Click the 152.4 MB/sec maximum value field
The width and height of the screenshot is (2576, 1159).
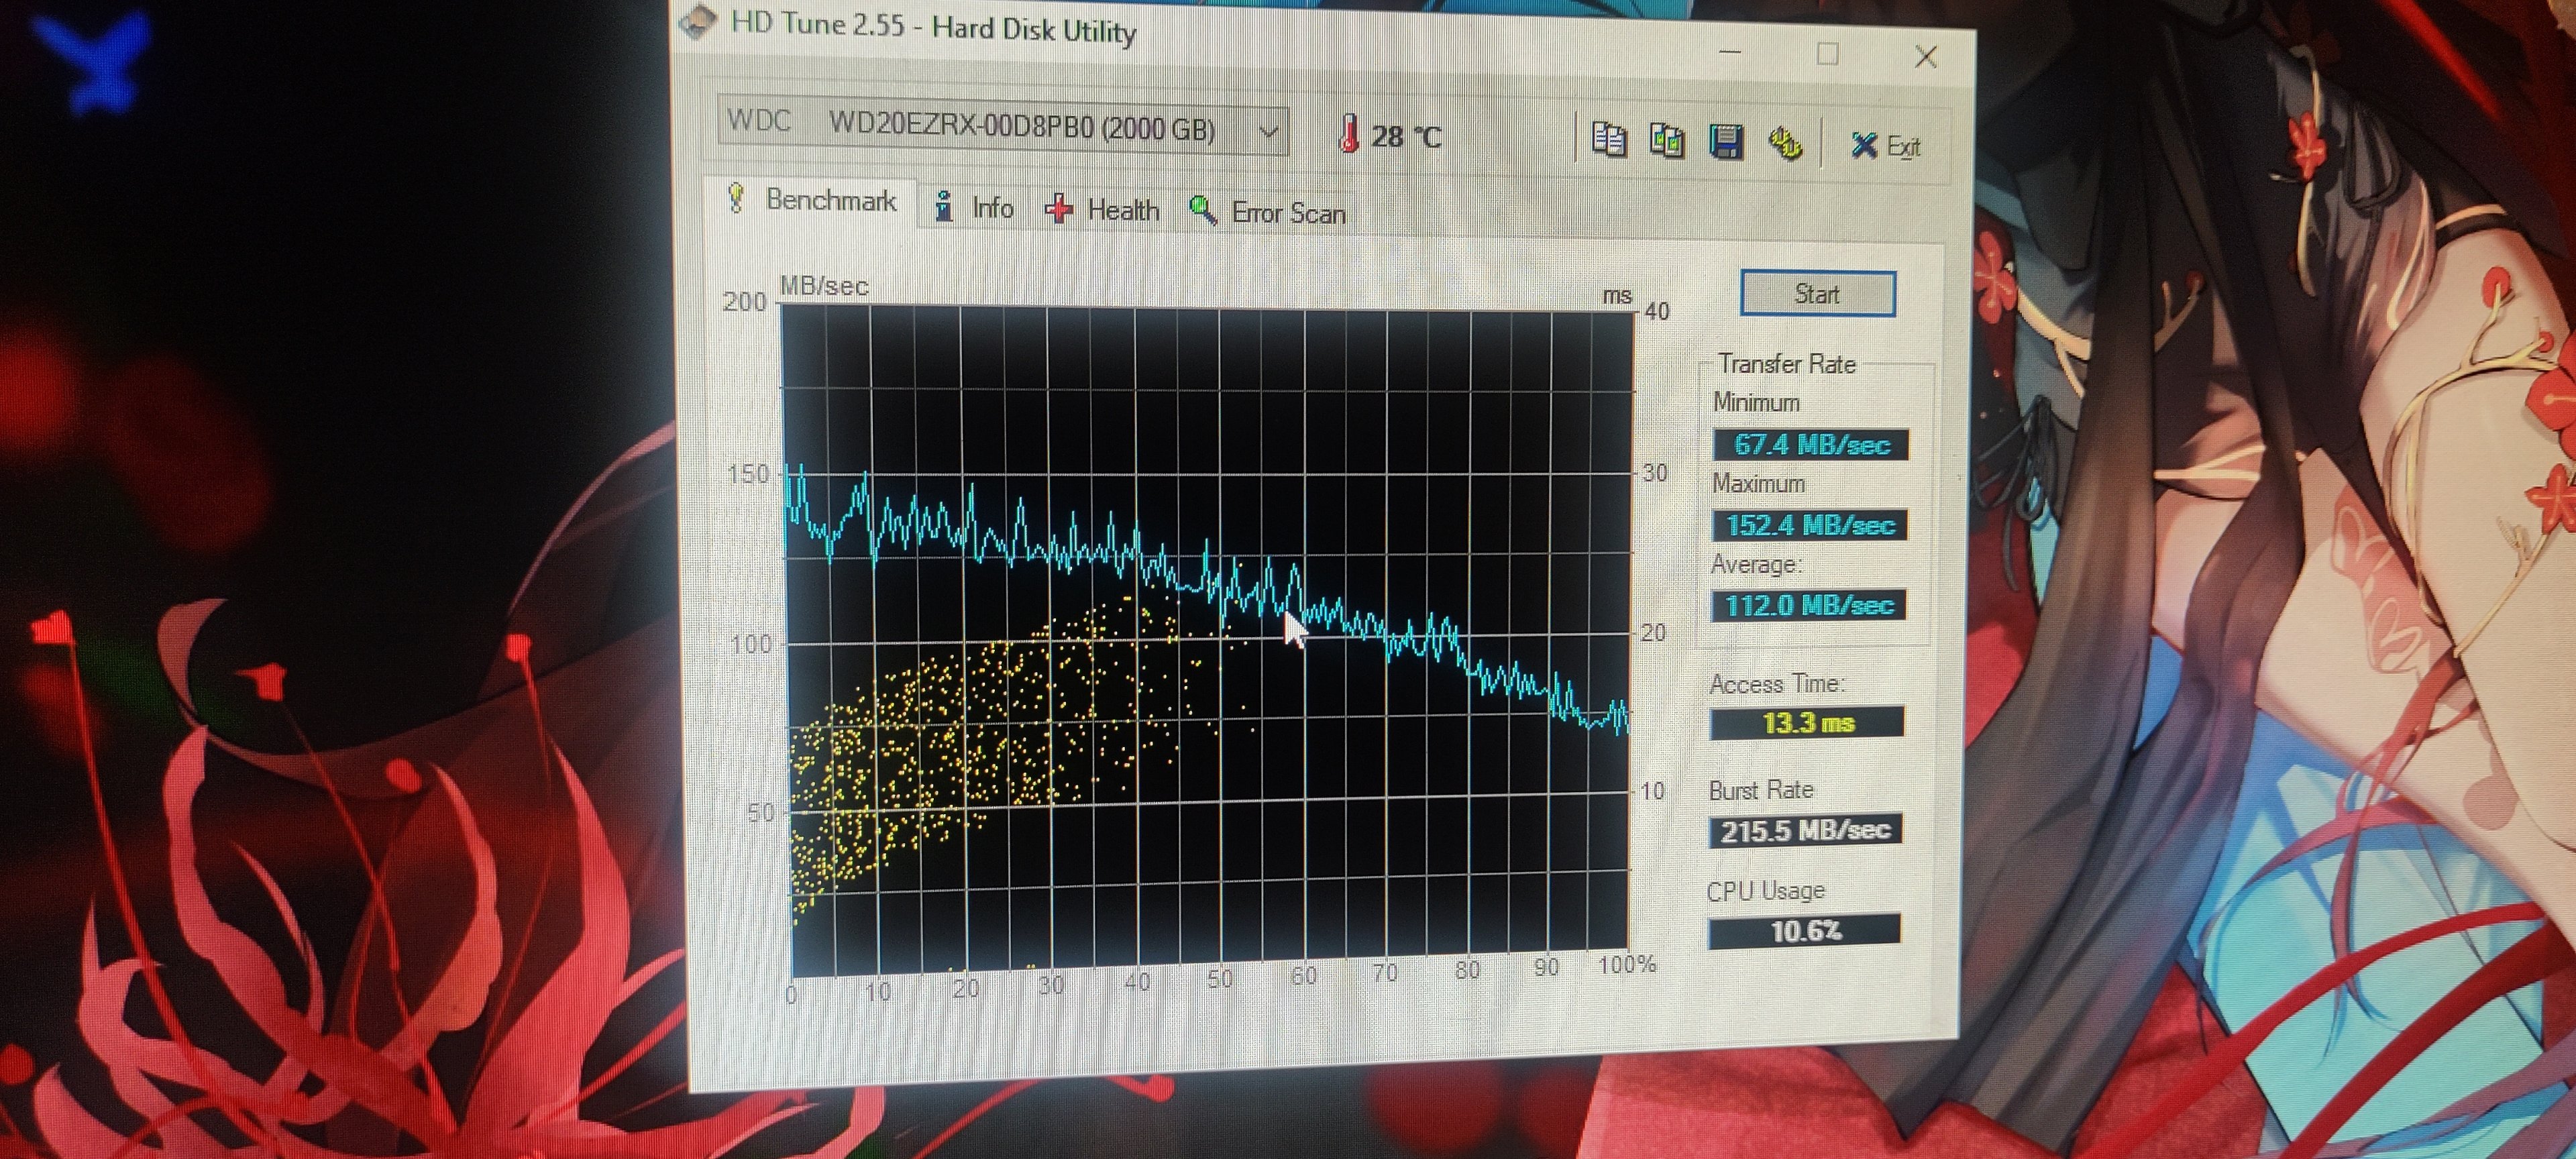1809,525
